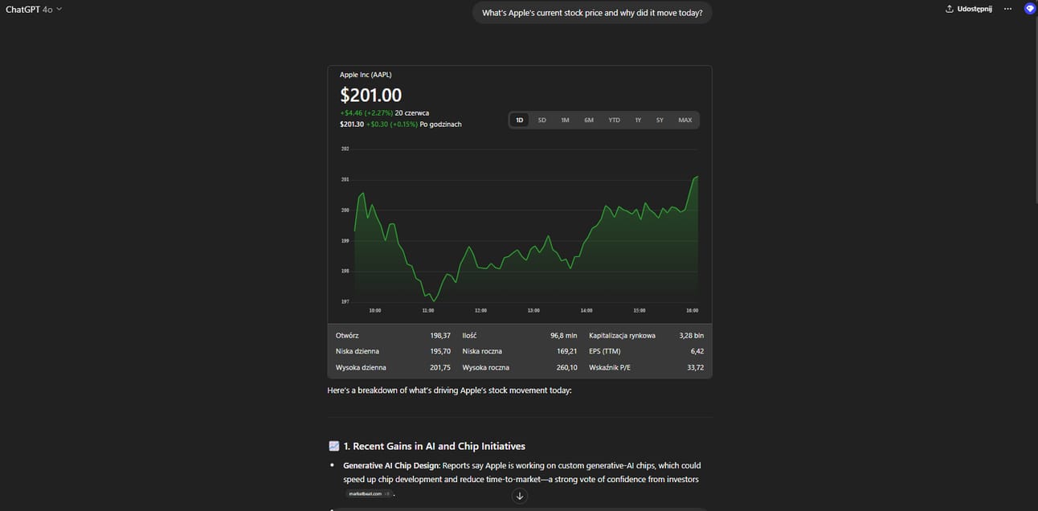This screenshot has width=1038, height=511.
Task: Select the 5D chart range tab
Action: click(542, 120)
